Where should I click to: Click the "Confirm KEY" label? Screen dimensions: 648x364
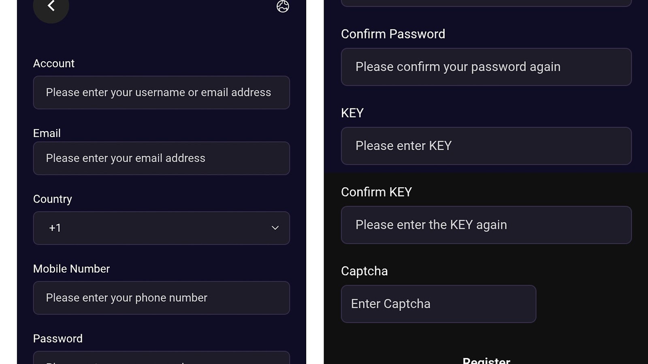click(376, 192)
